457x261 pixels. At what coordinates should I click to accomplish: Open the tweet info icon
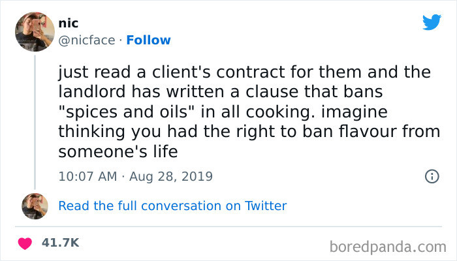tap(431, 176)
